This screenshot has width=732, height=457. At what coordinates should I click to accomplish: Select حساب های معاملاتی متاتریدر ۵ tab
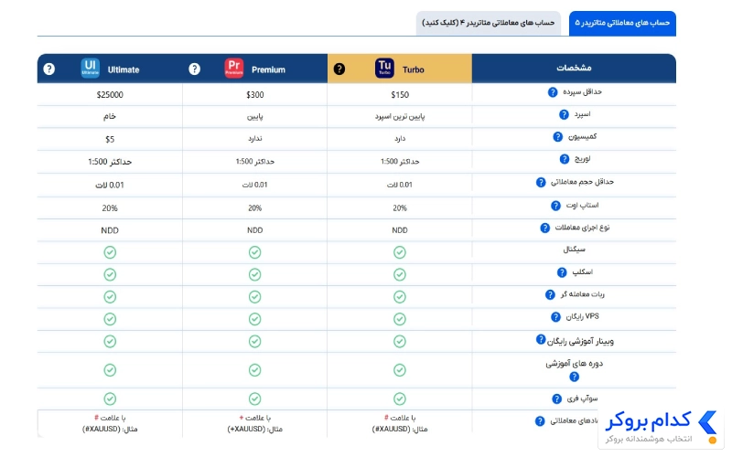coord(622,23)
